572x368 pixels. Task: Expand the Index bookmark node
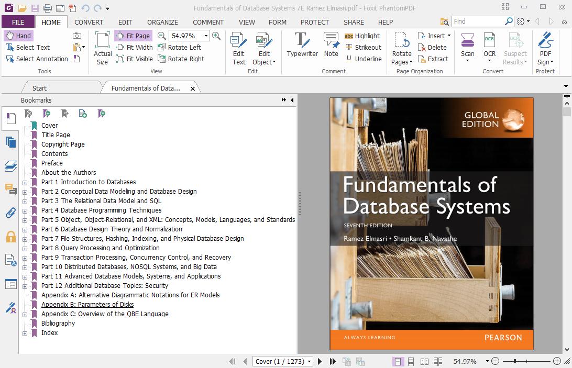pos(25,333)
